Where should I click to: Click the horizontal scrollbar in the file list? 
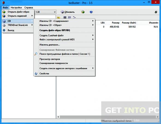[108, 117]
